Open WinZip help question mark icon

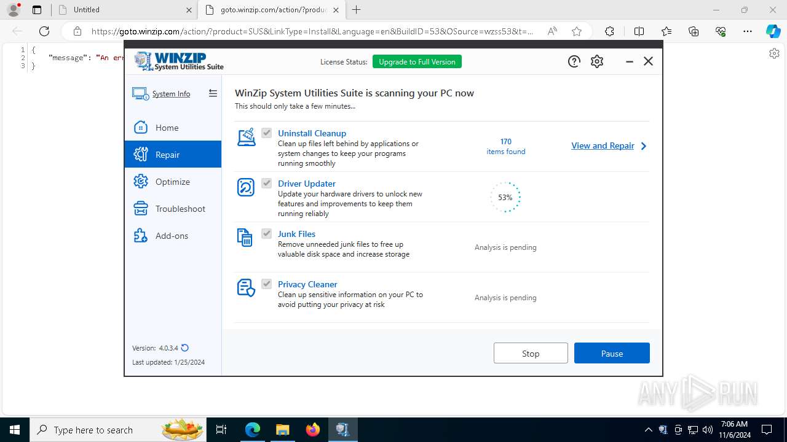(x=574, y=61)
